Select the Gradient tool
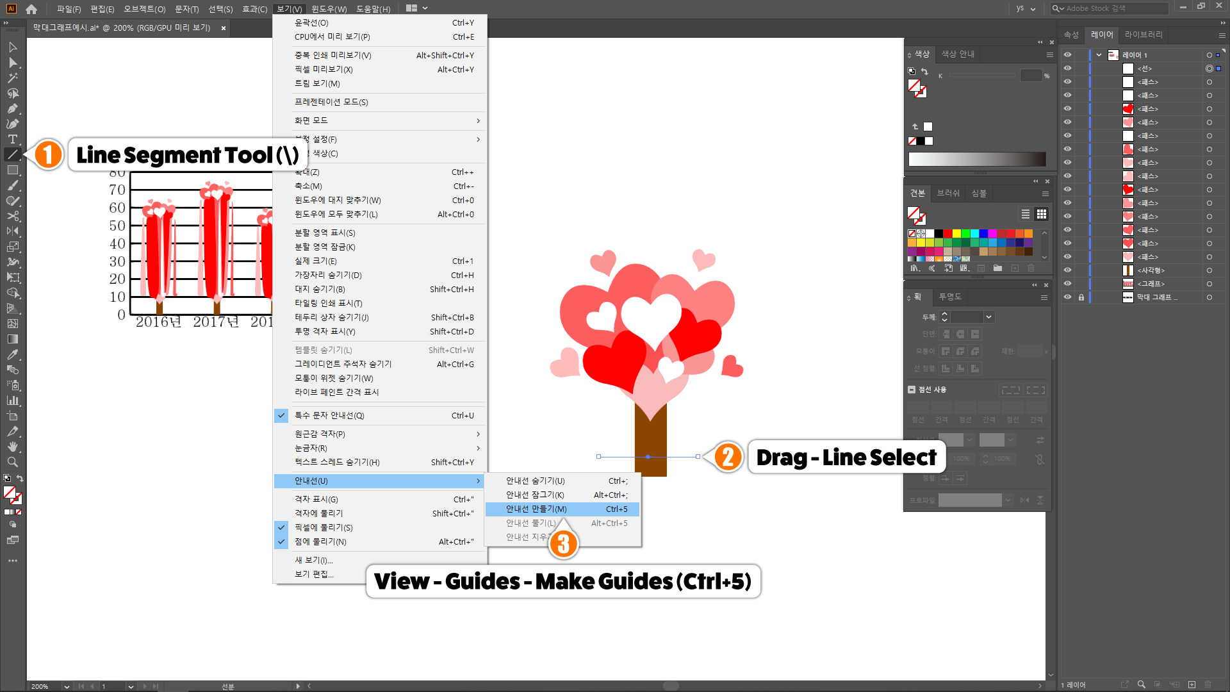This screenshot has width=1230, height=692. (13, 339)
